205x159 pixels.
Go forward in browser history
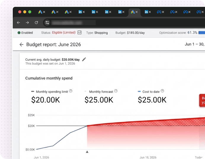tap(27, 23)
